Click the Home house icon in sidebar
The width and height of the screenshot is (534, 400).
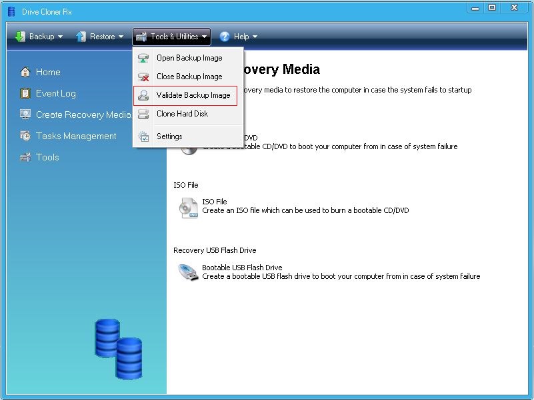(25, 72)
